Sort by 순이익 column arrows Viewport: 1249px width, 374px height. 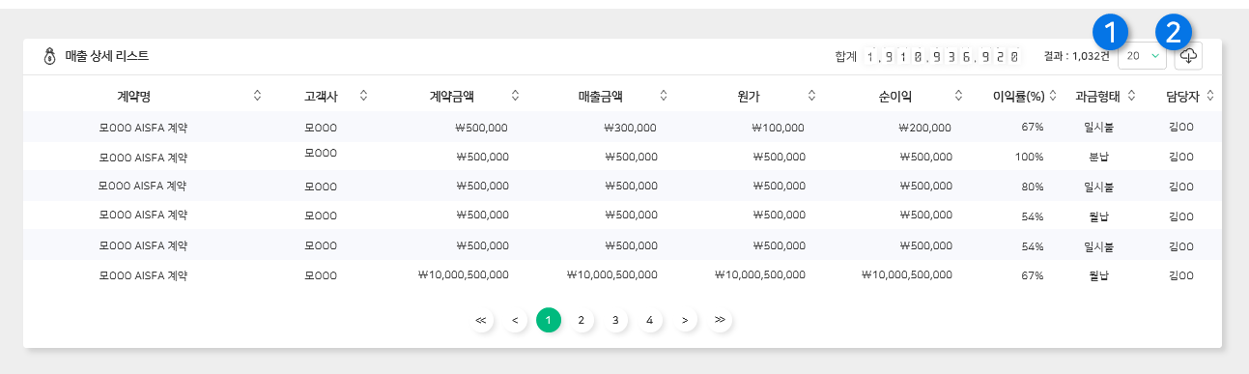click(958, 95)
